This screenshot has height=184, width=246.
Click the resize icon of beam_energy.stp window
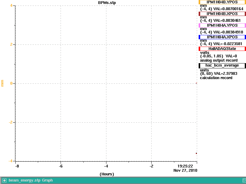pos(244,180)
